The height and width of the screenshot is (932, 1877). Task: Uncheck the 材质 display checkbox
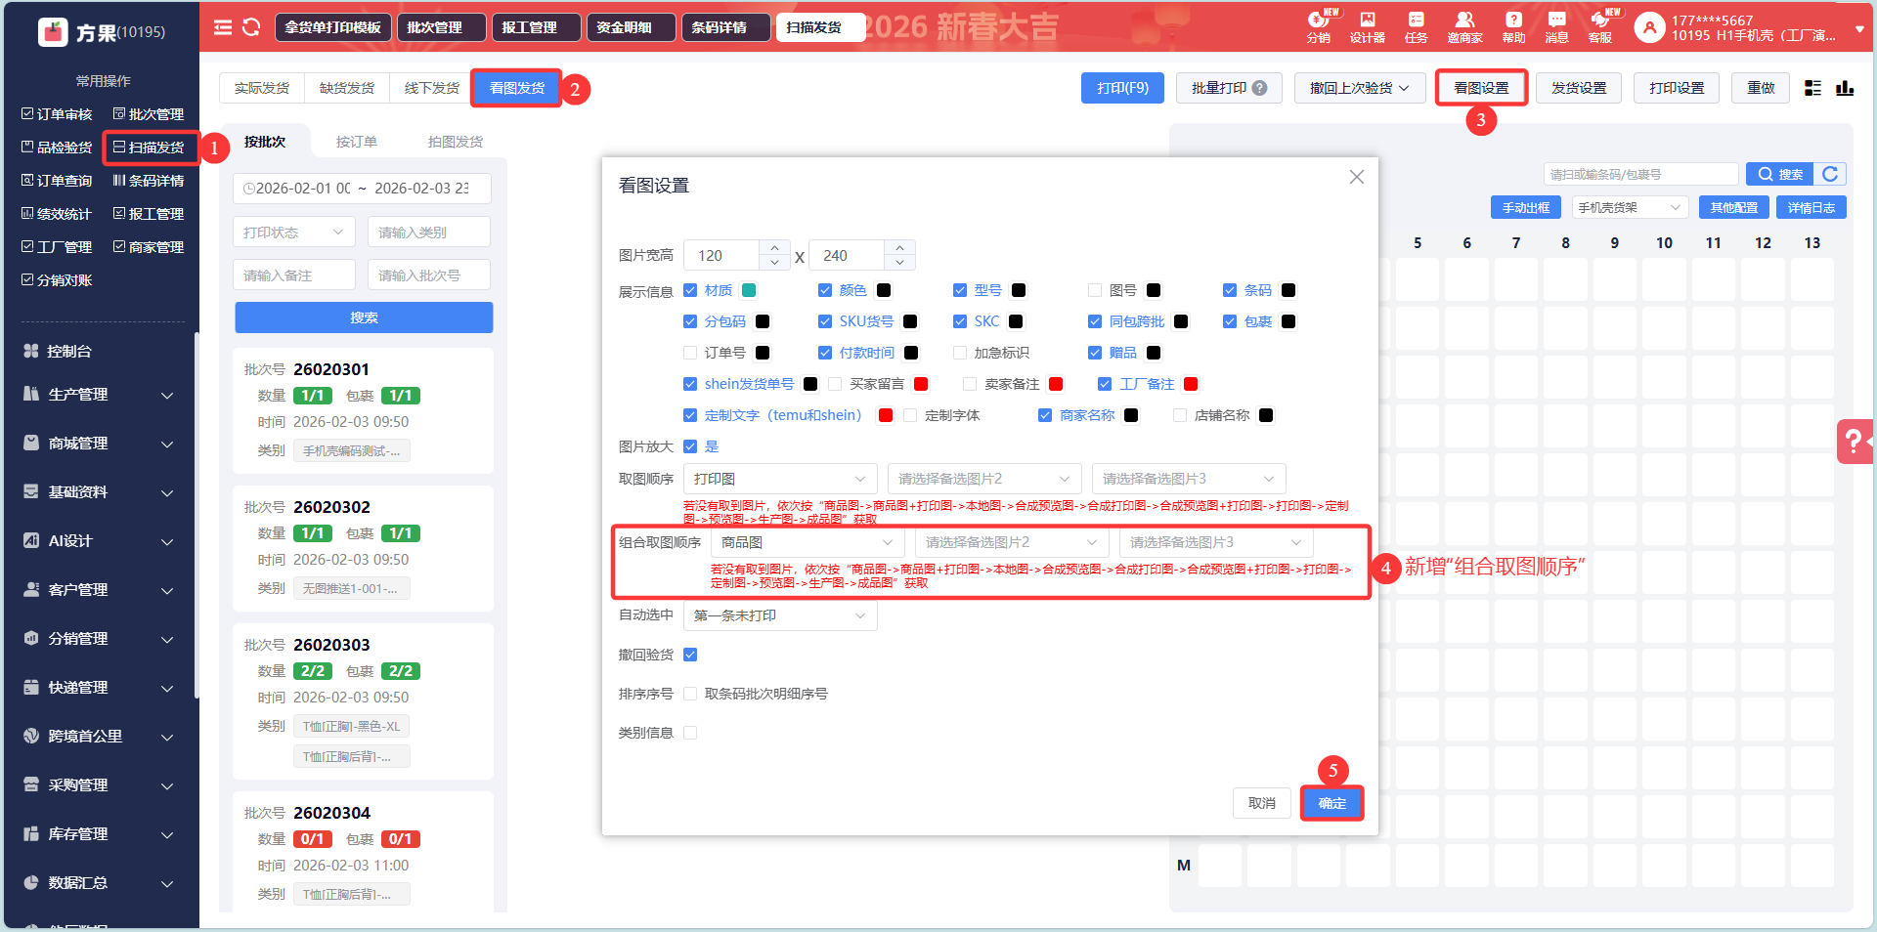tap(690, 290)
